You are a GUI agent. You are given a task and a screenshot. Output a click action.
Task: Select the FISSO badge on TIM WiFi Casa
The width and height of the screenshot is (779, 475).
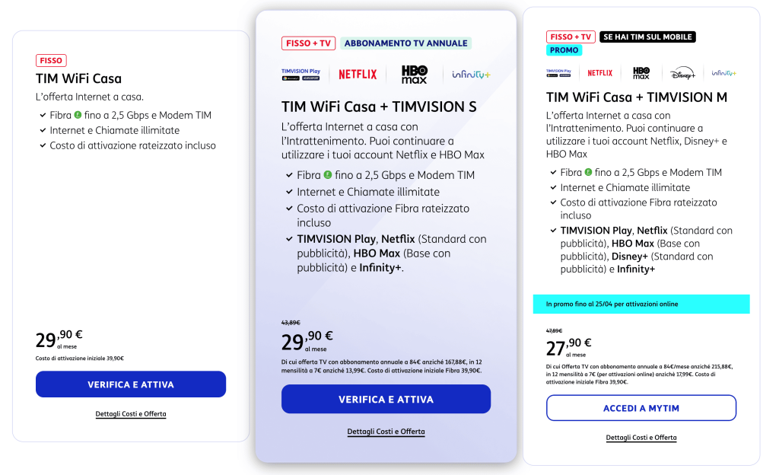50,59
